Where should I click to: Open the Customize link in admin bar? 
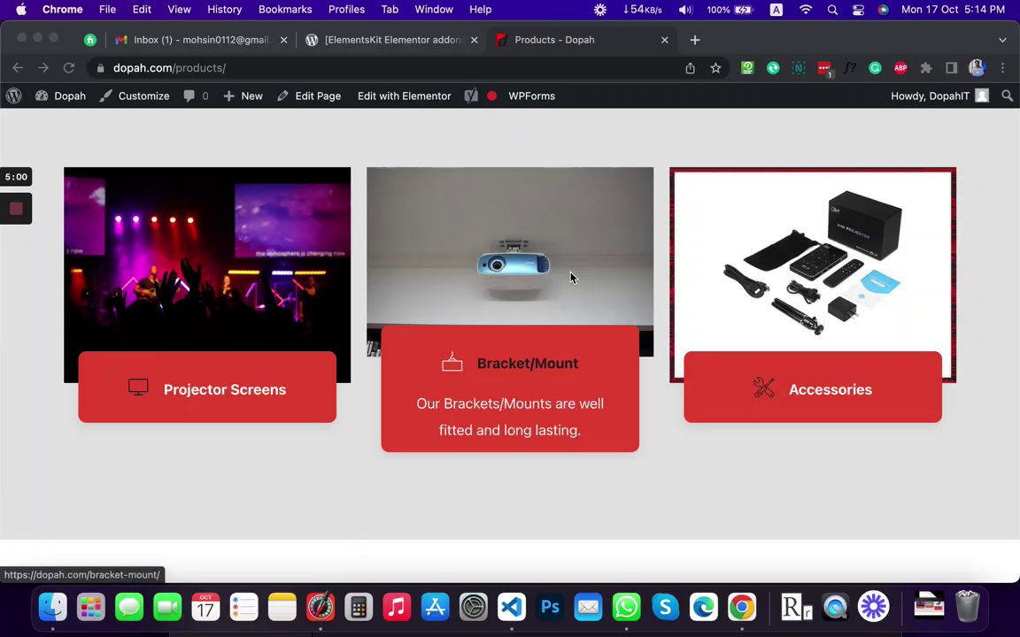point(135,96)
